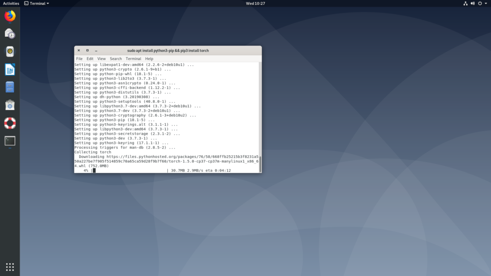The width and height of the screenshot is (491, 276).
Task: Click the "Setting up python3.7-dev" line
Action: coord(127,111)
